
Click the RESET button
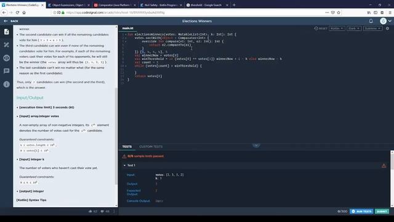pyautogui.click(x=321, y=28)
